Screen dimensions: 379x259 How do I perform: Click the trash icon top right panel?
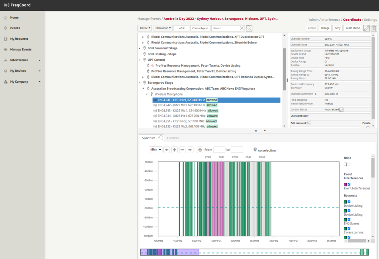pos(374,28)
